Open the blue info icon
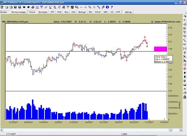The width and height of the screenshot is (187, 136). click(x=107, y=7)
